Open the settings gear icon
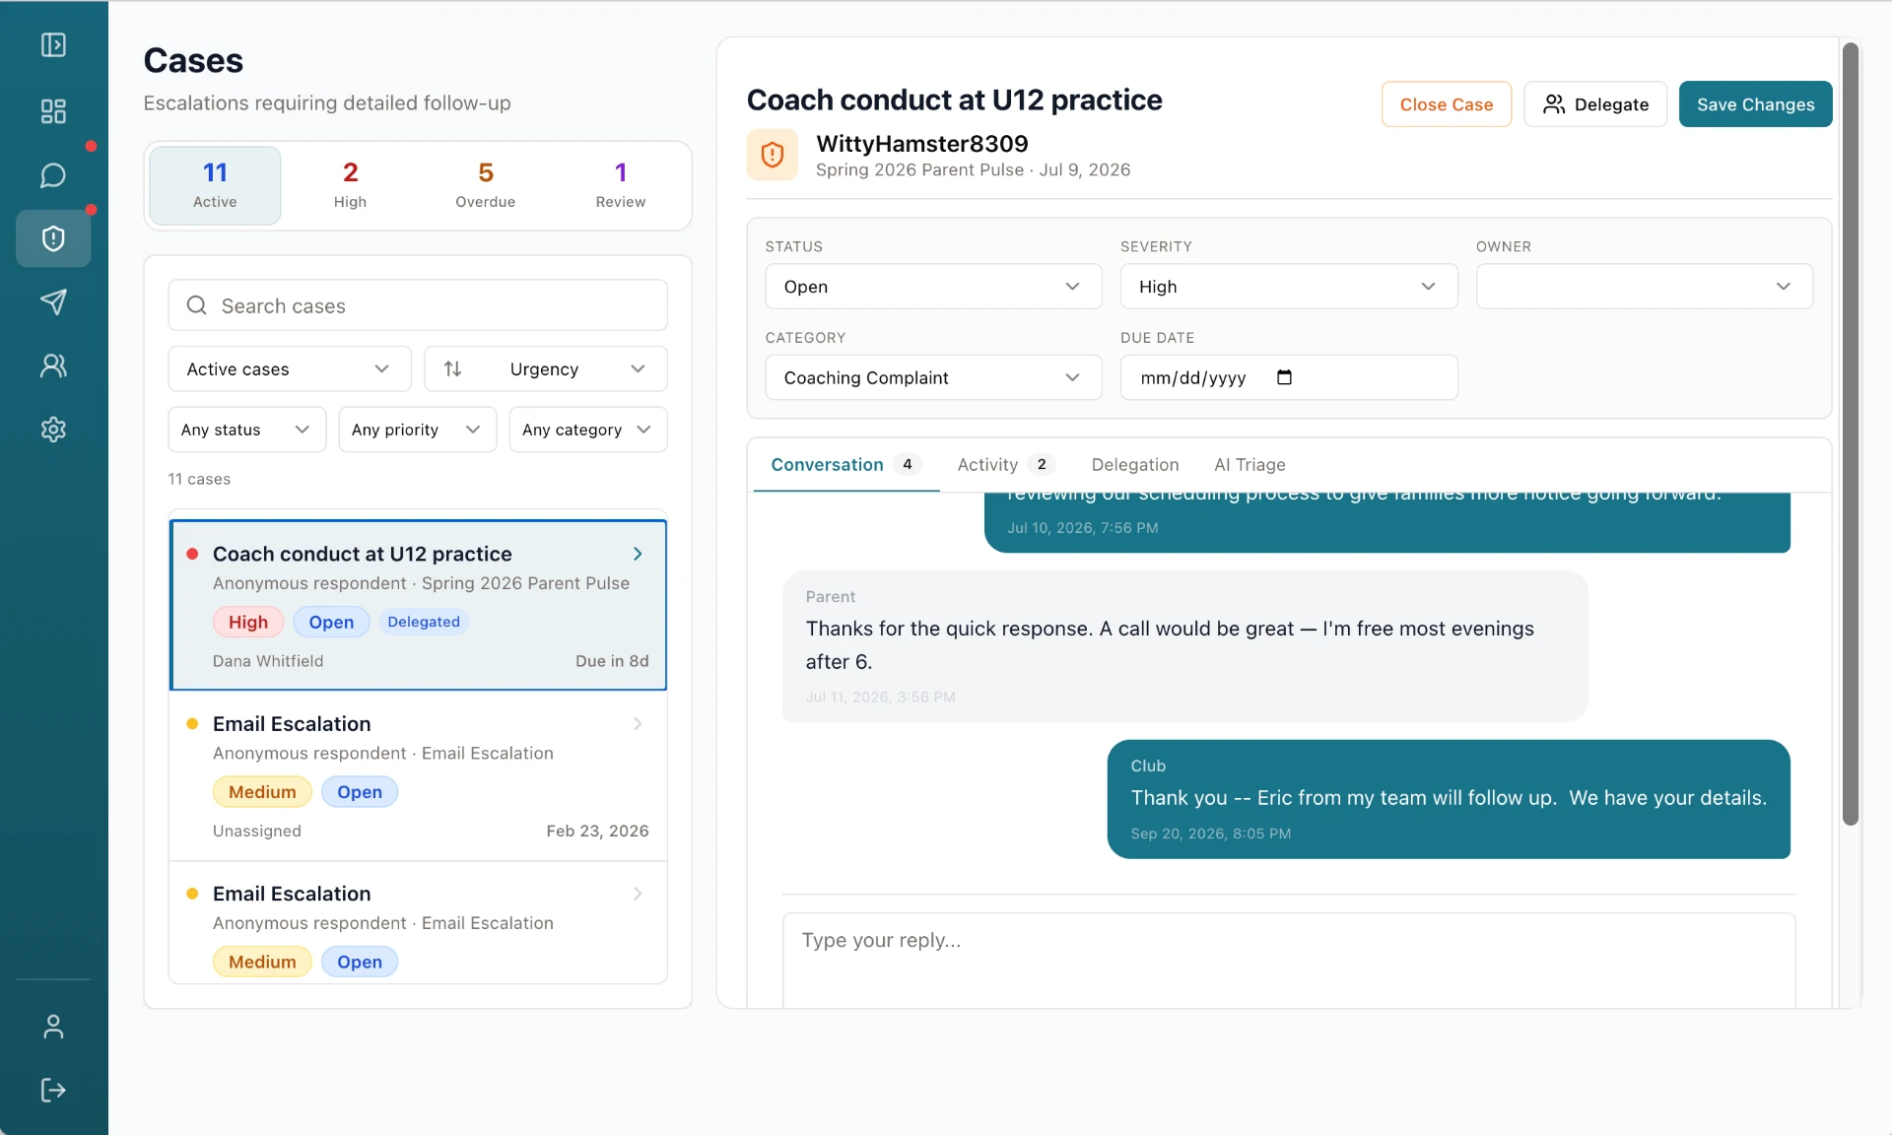 pos(53,430)
